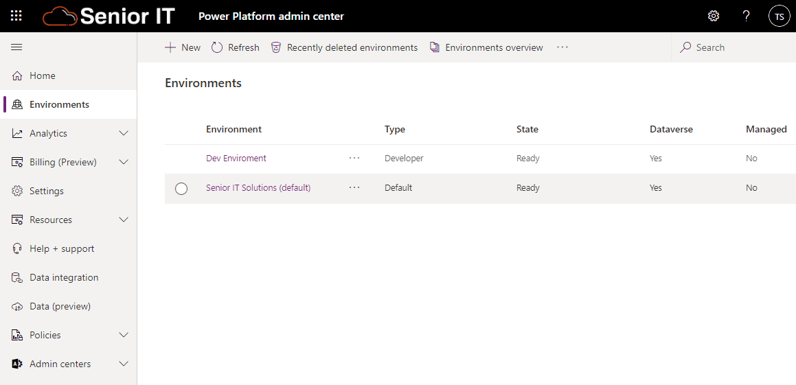Open the Dev Enviroment link
This screenshot has width=796, height=385.
236,159
